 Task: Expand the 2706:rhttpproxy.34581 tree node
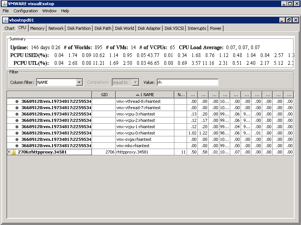click(x=9, y=152)
